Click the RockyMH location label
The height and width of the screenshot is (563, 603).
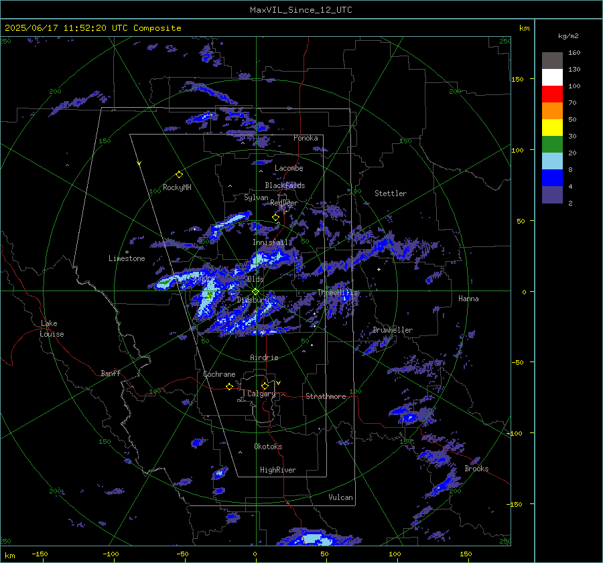(x=177, y=187)
